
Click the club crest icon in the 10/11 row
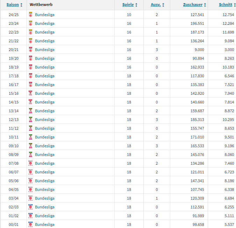coord(31,137)
